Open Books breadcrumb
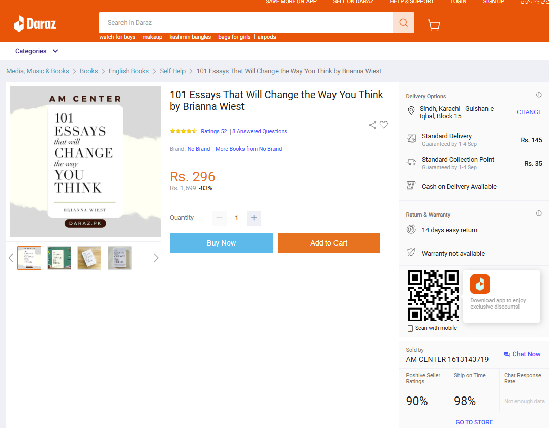The image size is (549, 428). point(89,71)
